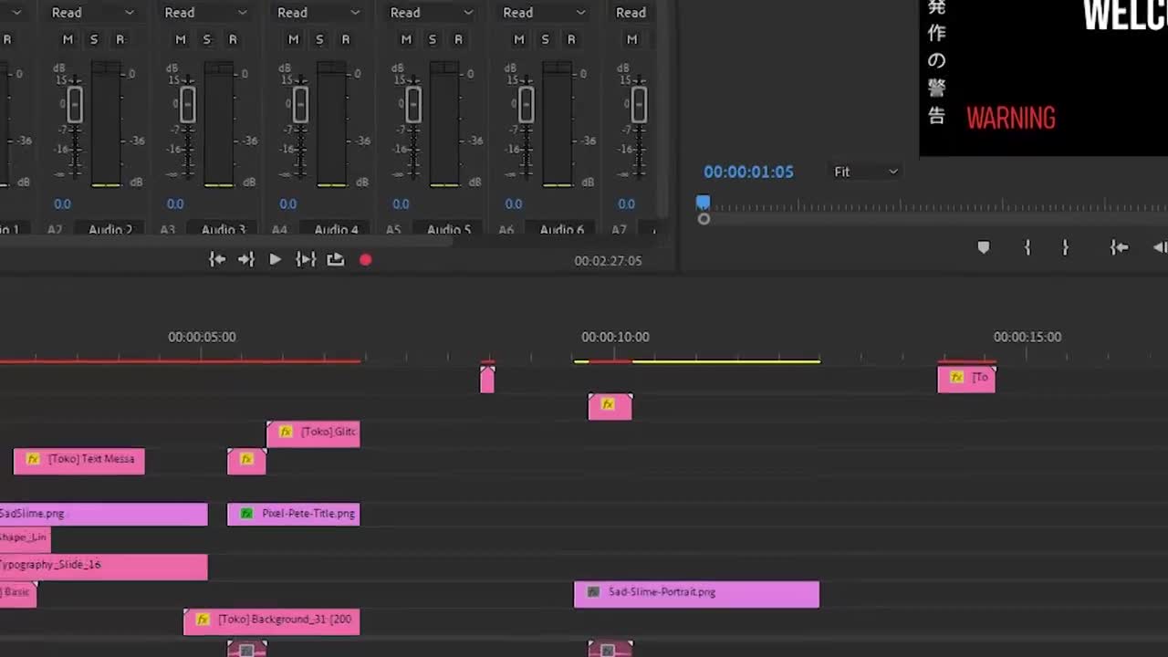
Task: Add a marker in the Program monitor
Action: point(984,247)
